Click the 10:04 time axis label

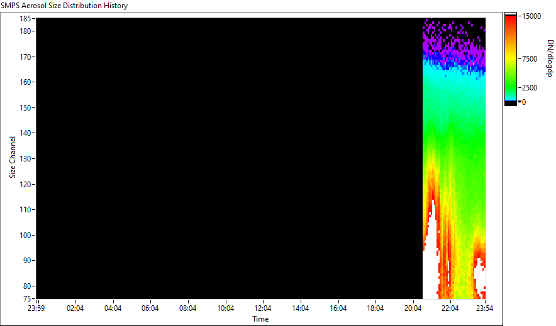click(226, 308)
